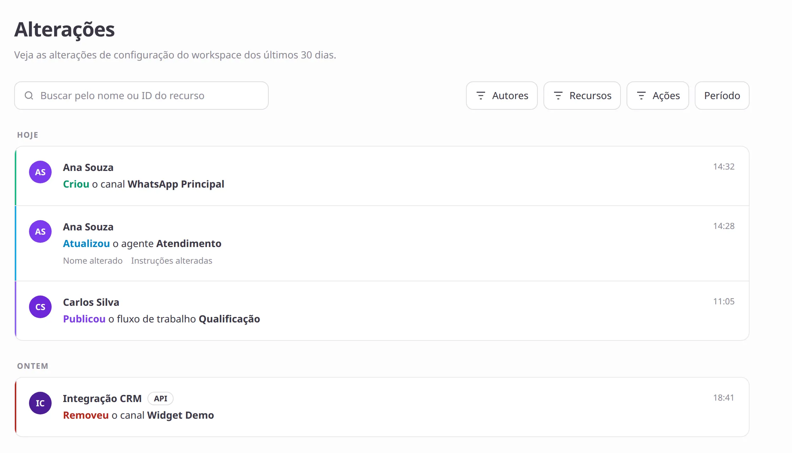Click the Carlos Silva author name
The width and height of the screenshot is (792, 453).
point(91,302)
